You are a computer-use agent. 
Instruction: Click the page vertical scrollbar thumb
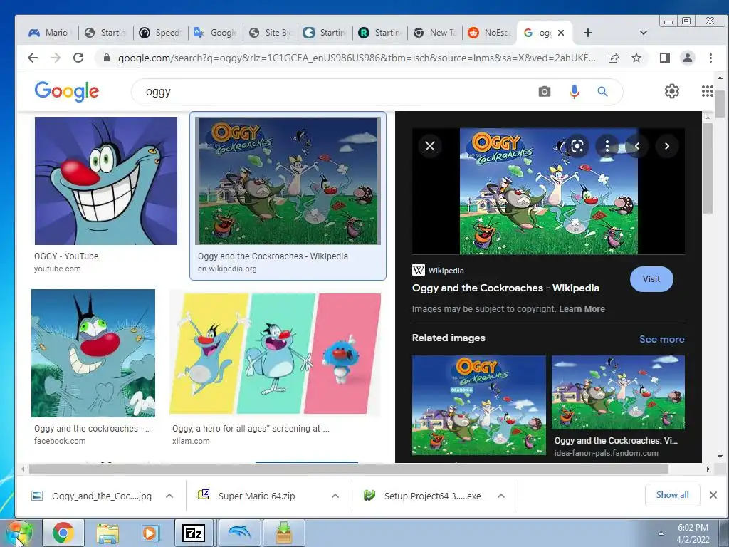click(720, 103)
